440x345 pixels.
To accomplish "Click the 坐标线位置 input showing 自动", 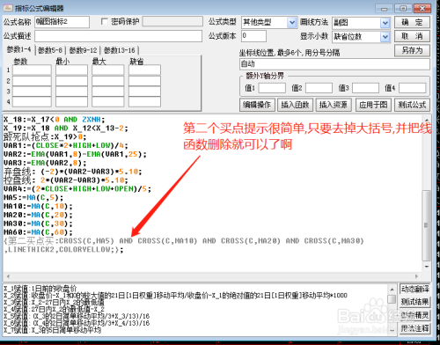I will pyautogui.click(x=334, y=64).
